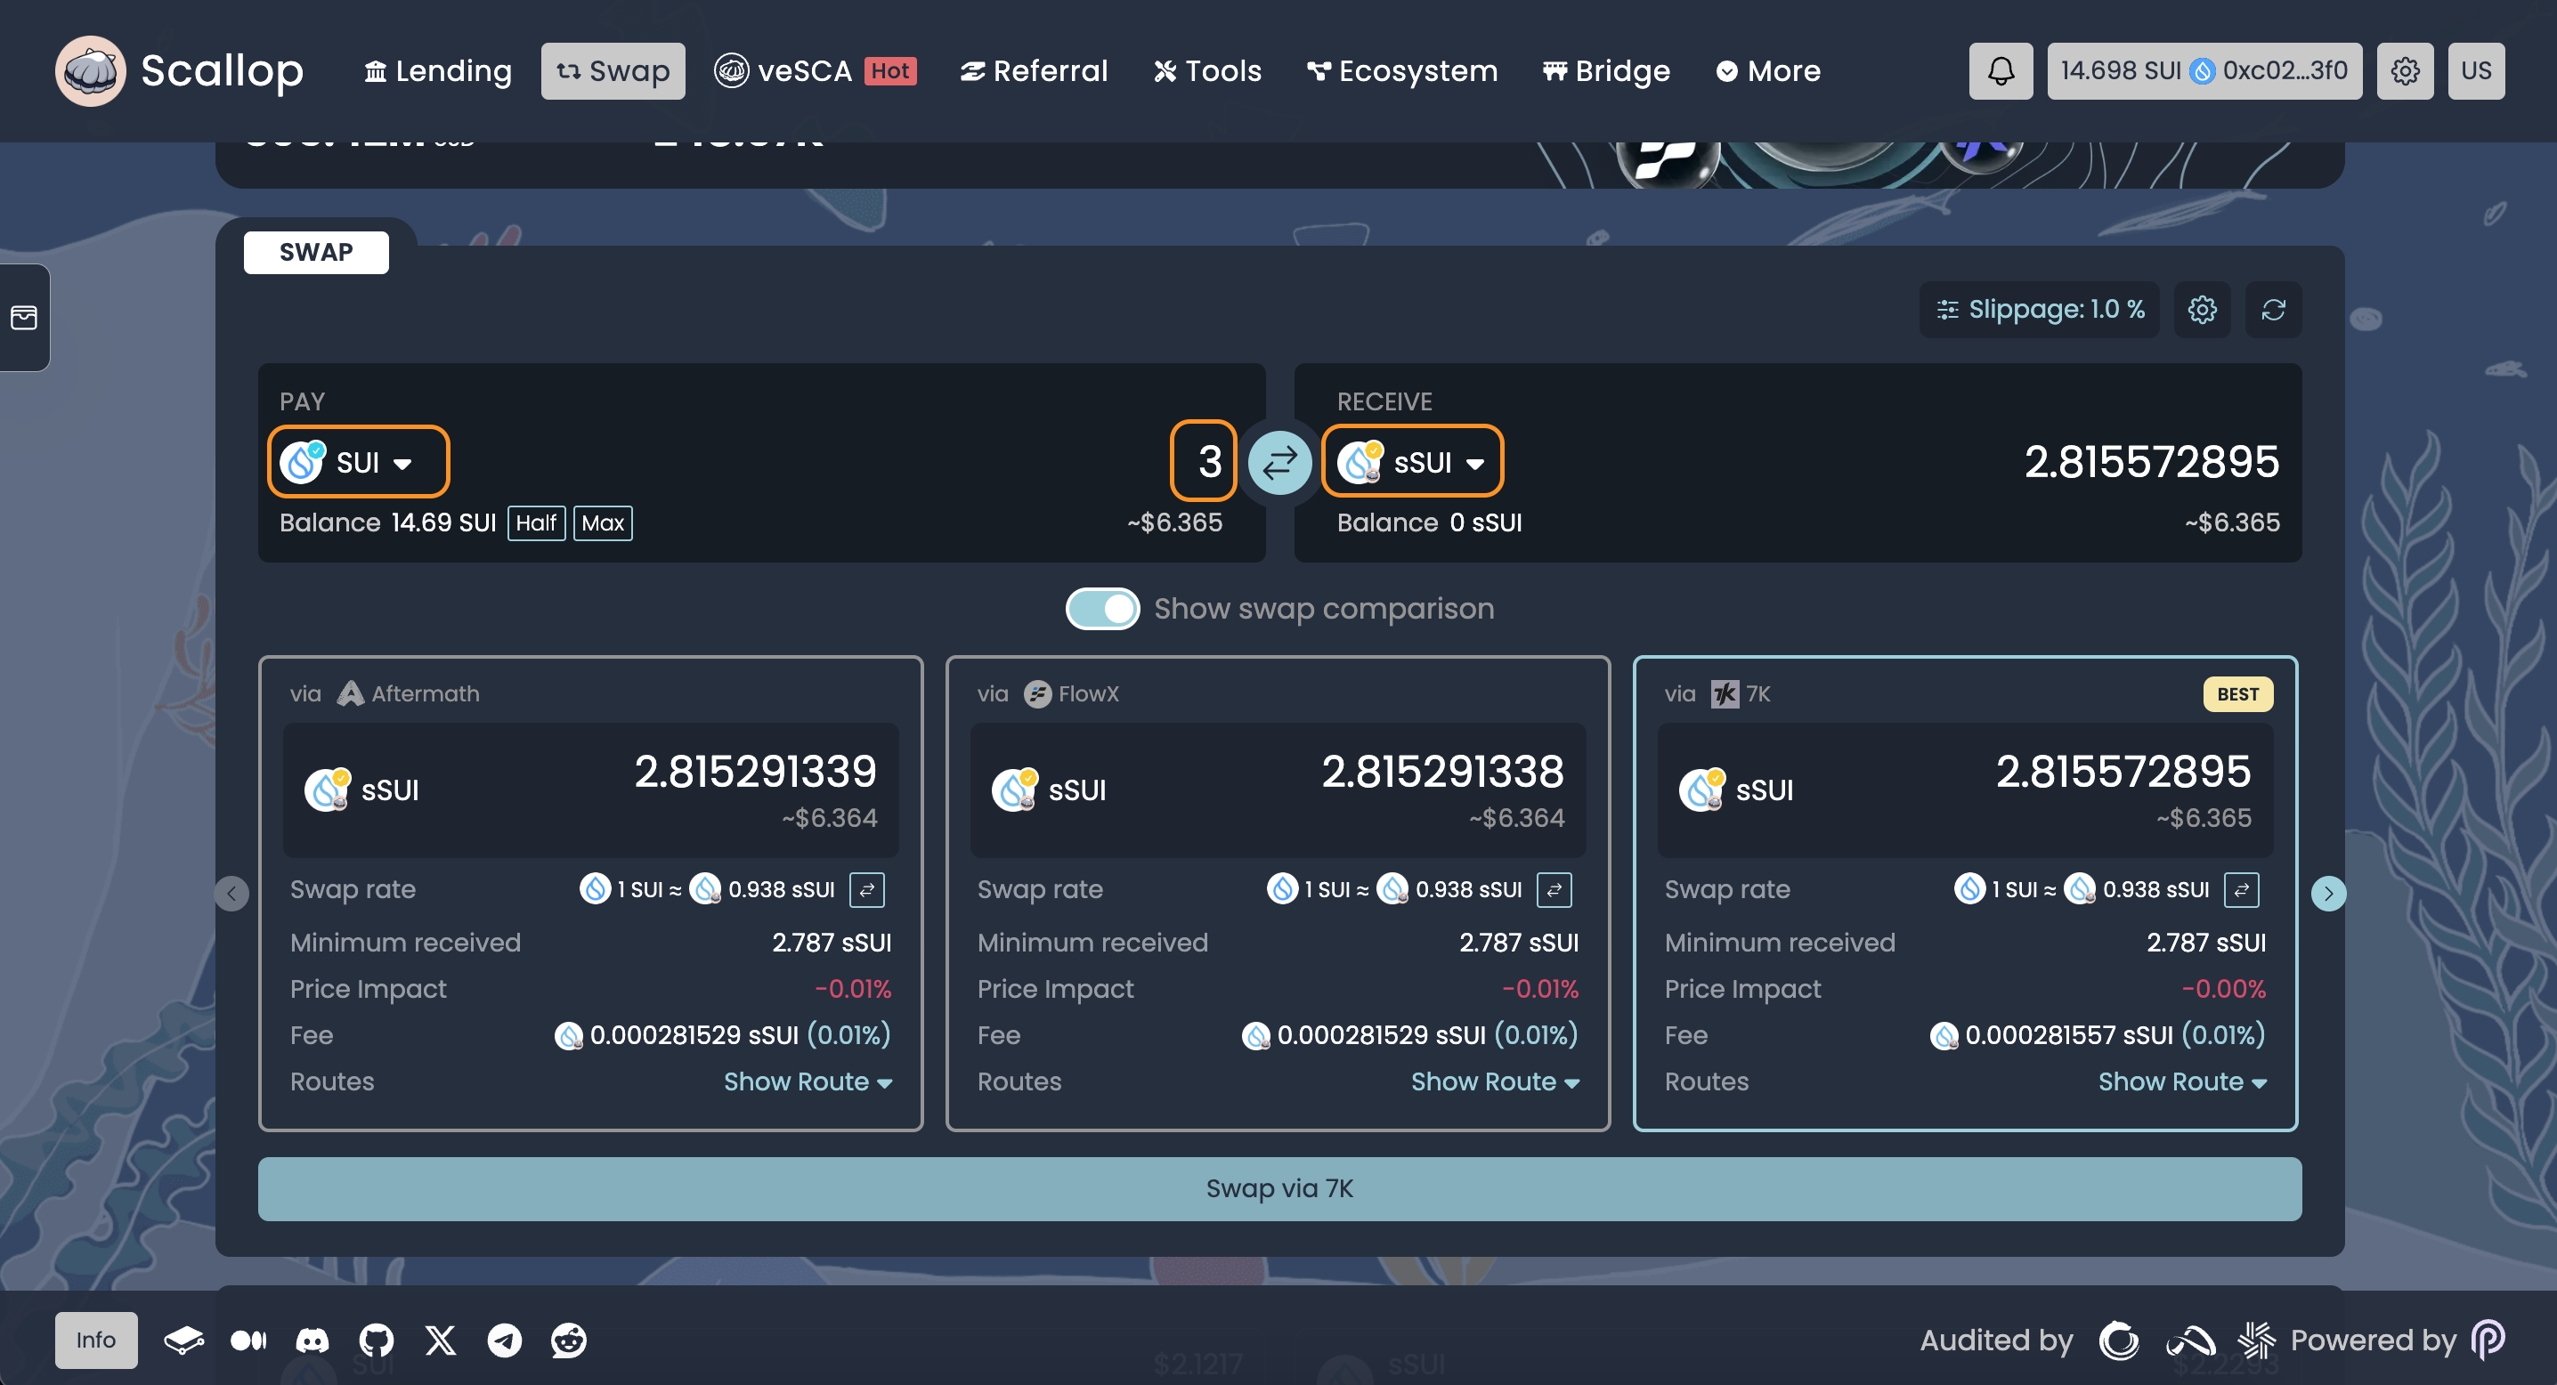Viewport: 2557px width, 1385px height.
Task: Select the SWAP tab
Action: [x=316, y=252]
